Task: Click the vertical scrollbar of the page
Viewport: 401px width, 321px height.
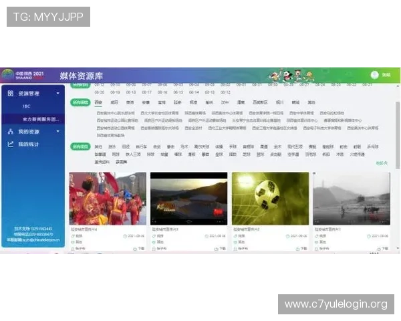Action: tap(398, 135)
